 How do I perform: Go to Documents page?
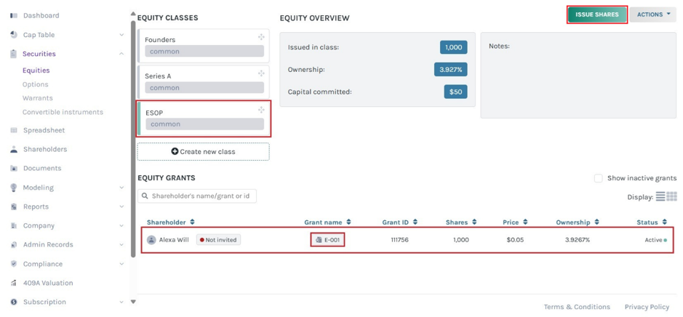pos(42,168)
